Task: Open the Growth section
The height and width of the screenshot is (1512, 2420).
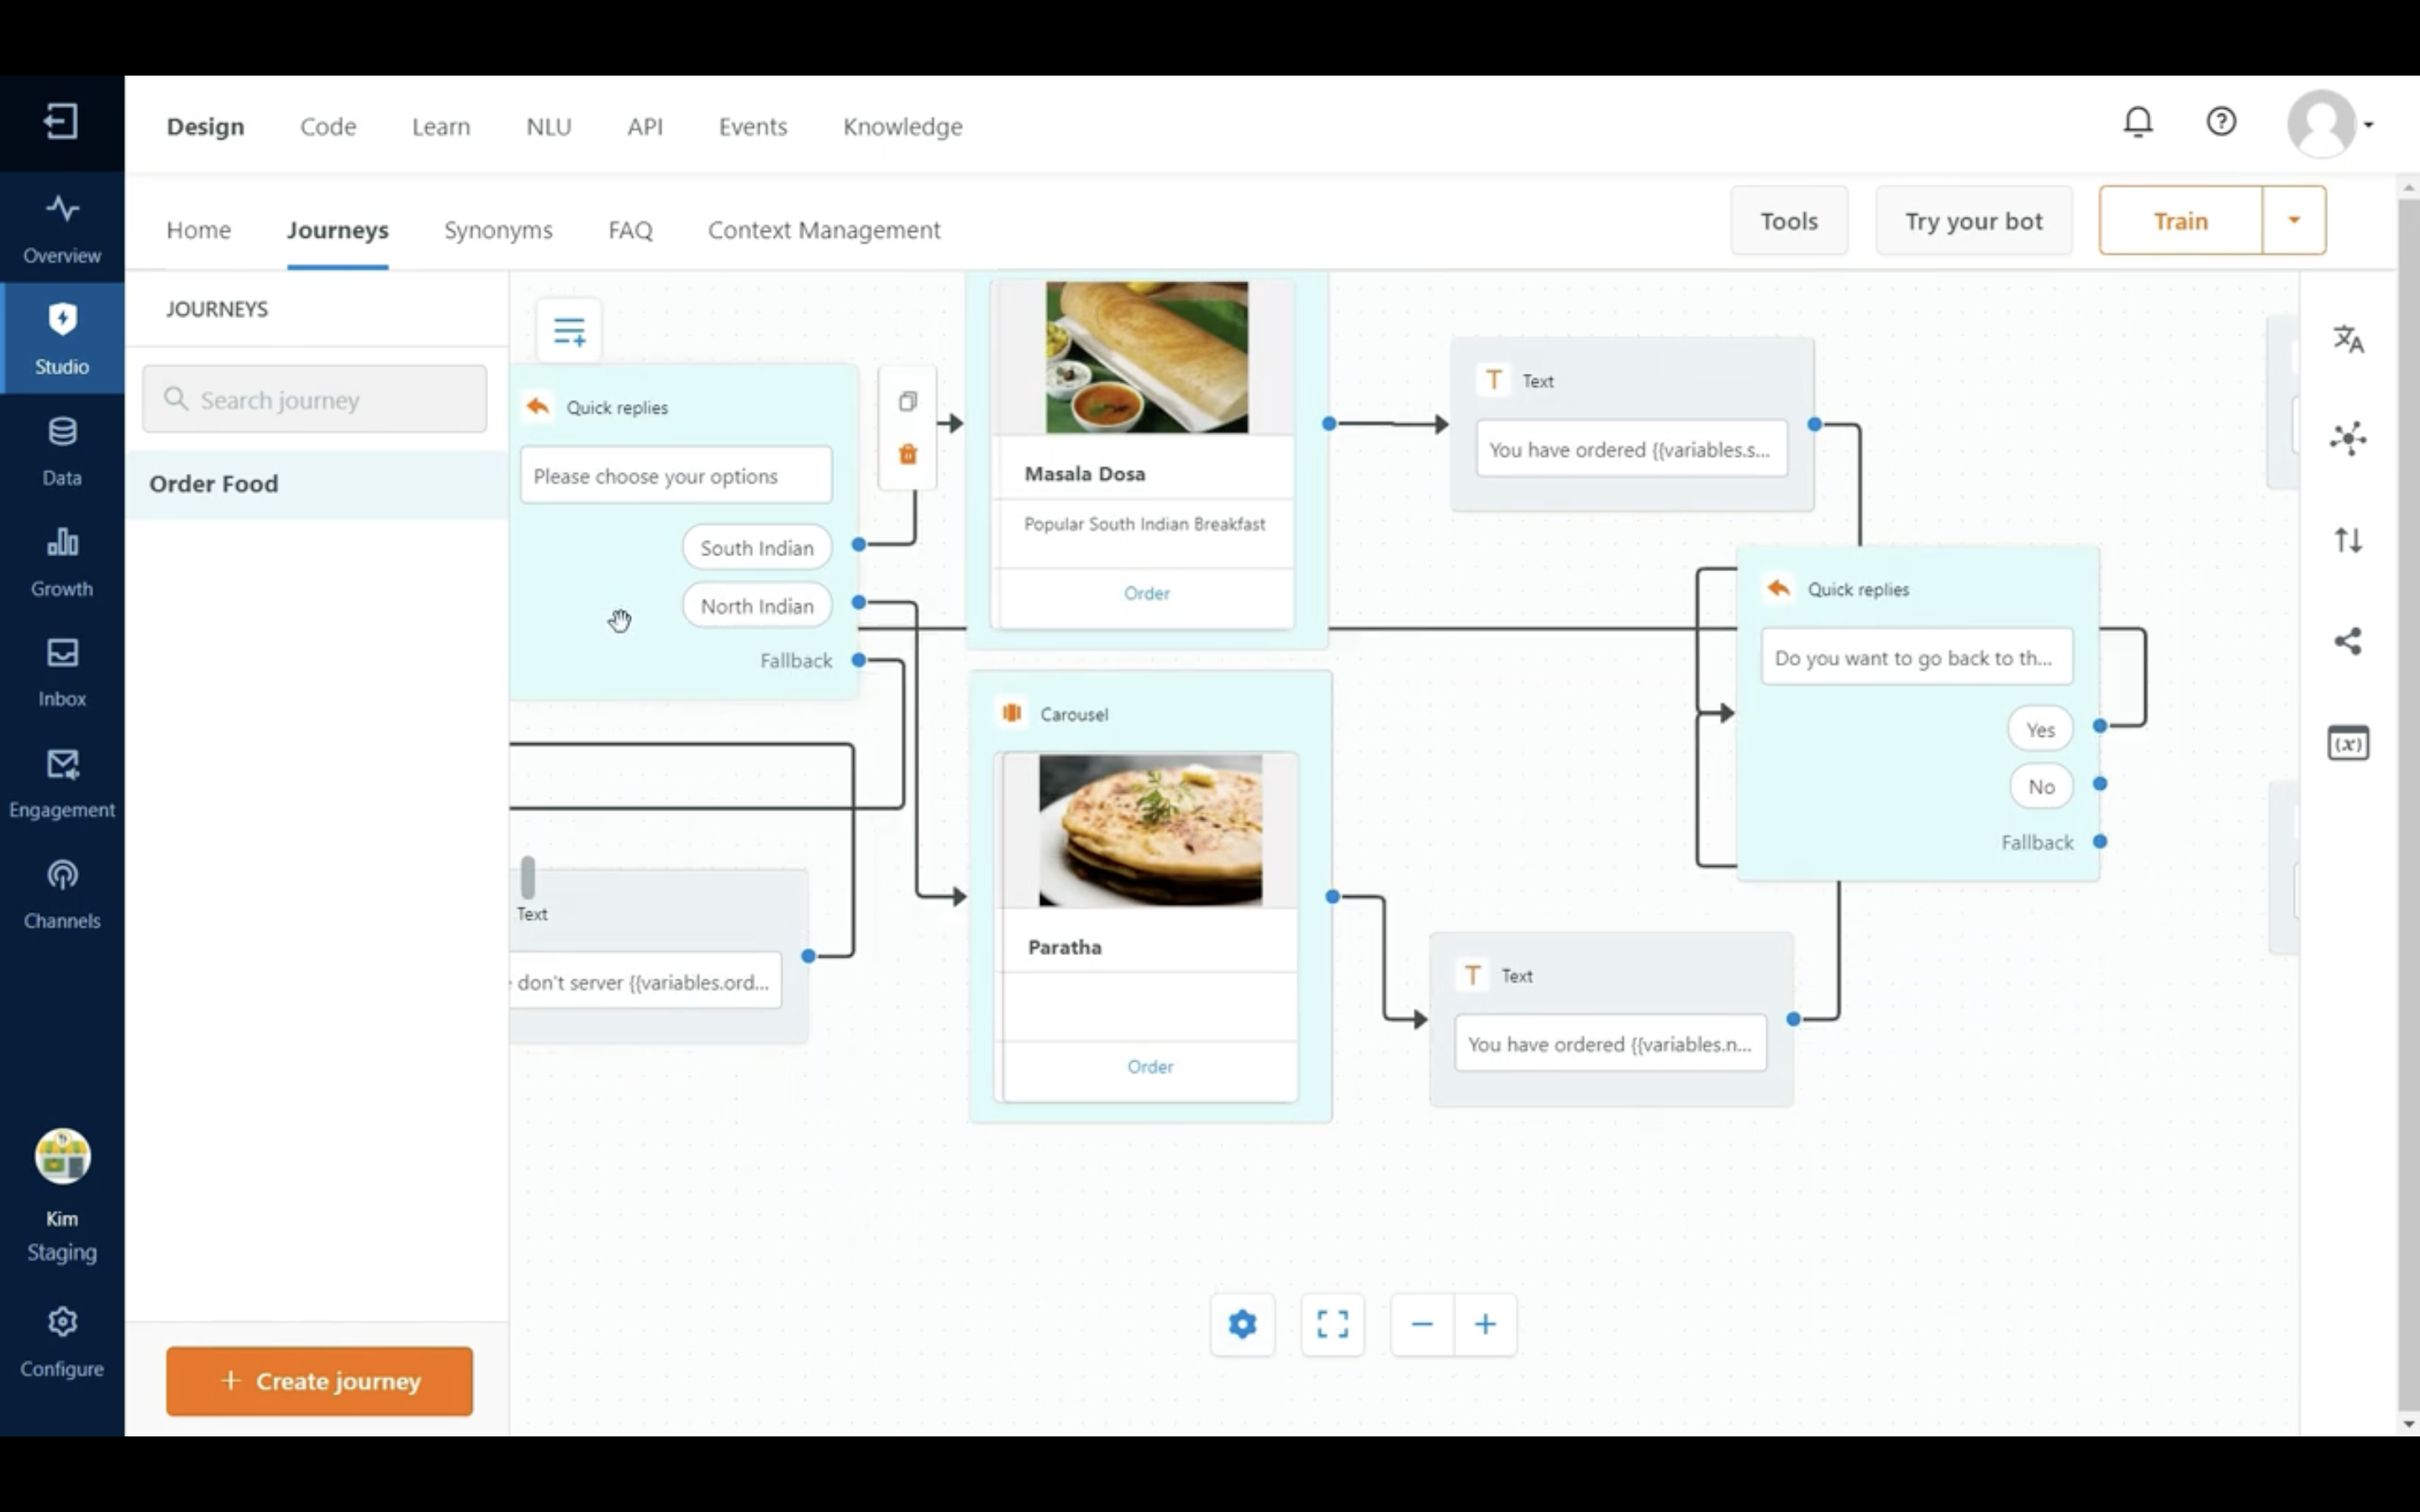Action: pos(62,561)
